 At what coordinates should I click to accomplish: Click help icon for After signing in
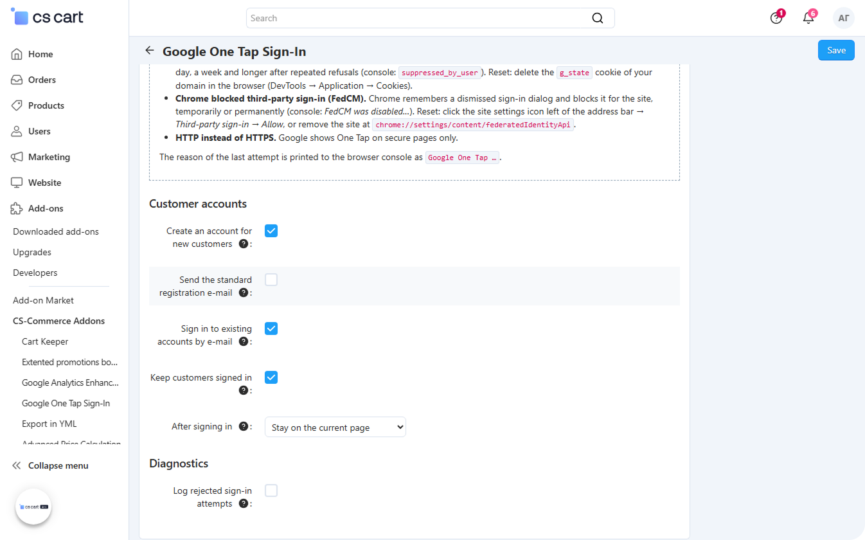[x=244, y=427]
